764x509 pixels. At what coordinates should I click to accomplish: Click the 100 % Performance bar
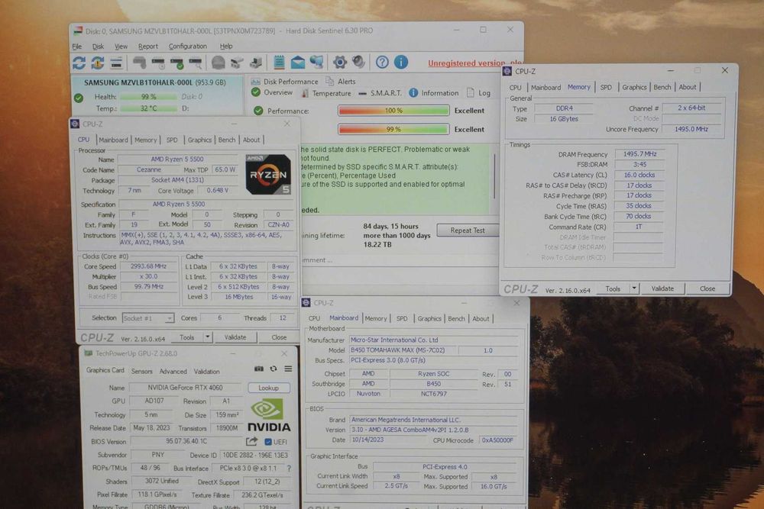click(x=393, y=111)
